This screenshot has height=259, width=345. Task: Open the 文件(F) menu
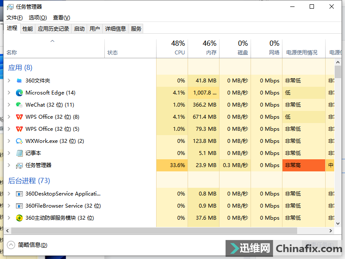15,18
